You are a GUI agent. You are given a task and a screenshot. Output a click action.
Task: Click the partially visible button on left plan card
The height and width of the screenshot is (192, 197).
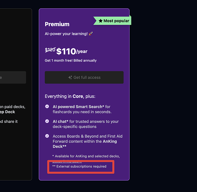tap(13, 78)
